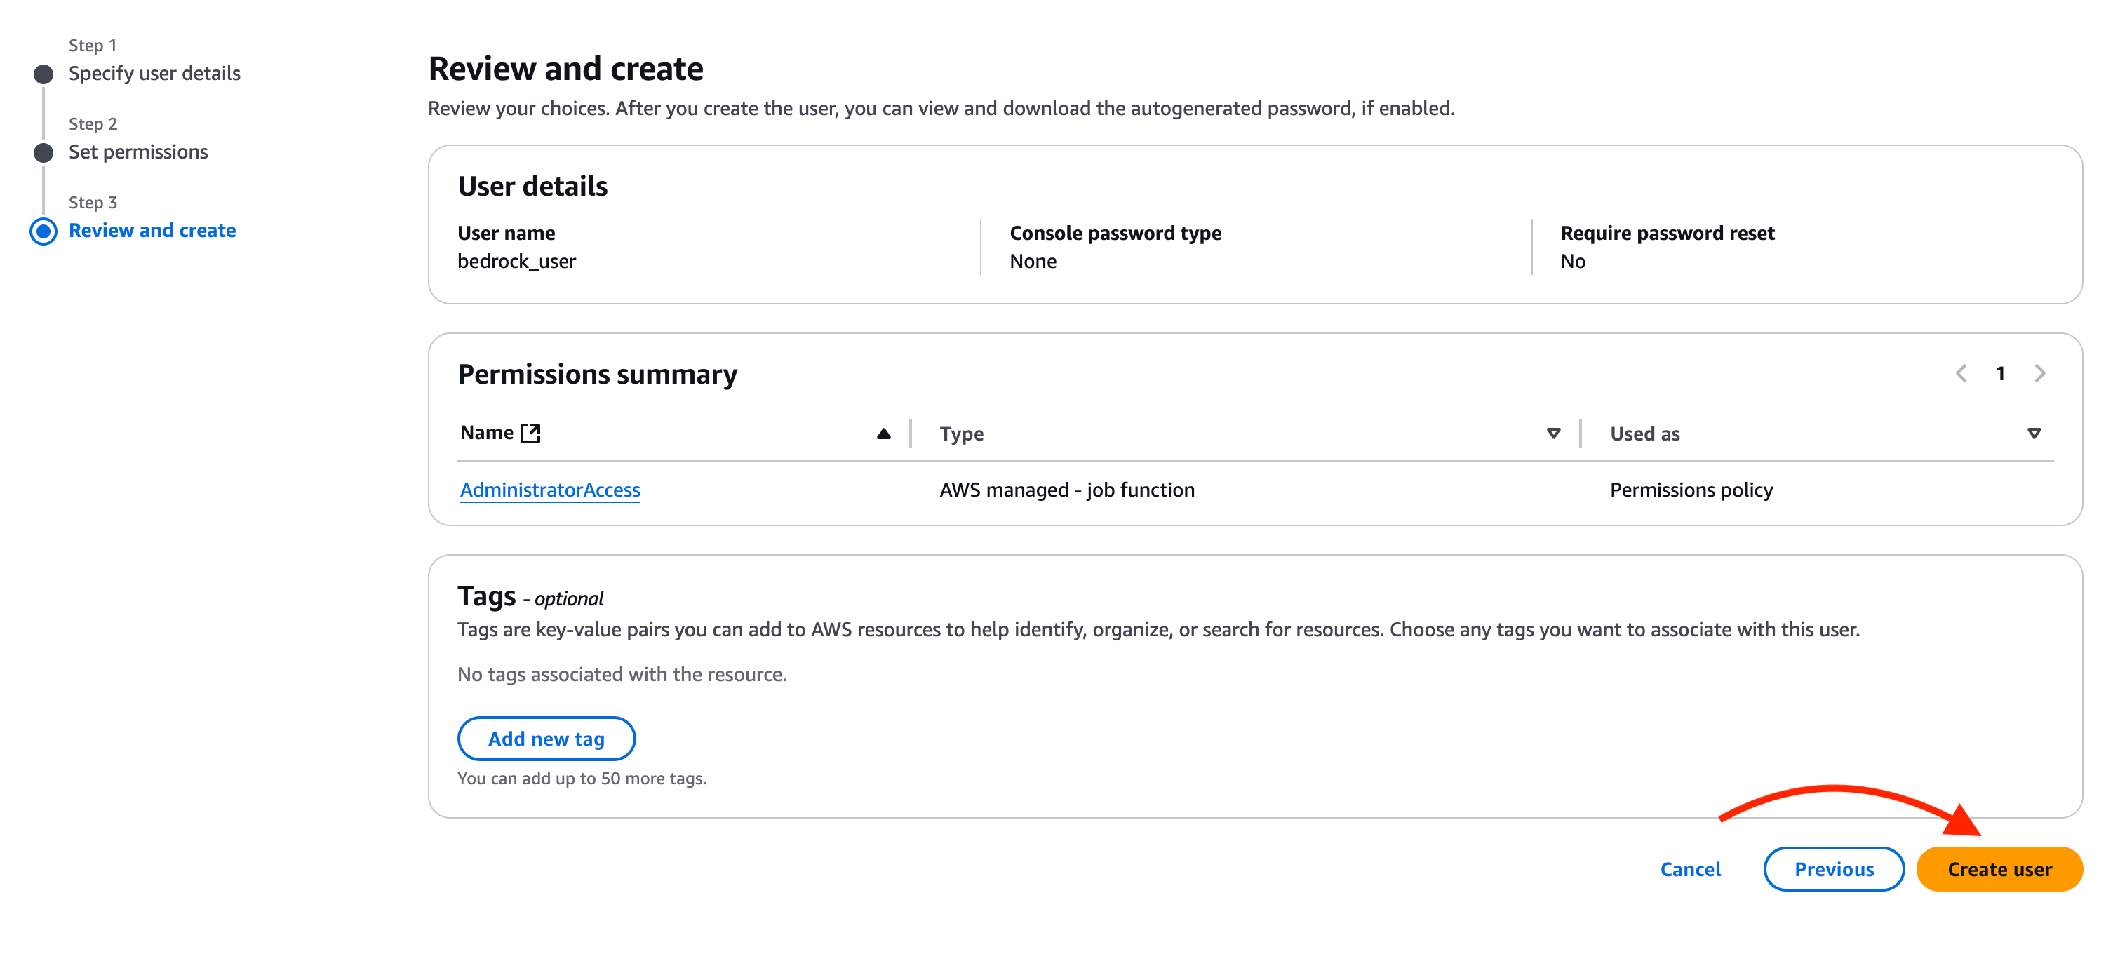The image size is (2106, 961).
Task: Click Review and create in step sidebar
Action: [152, 231]
